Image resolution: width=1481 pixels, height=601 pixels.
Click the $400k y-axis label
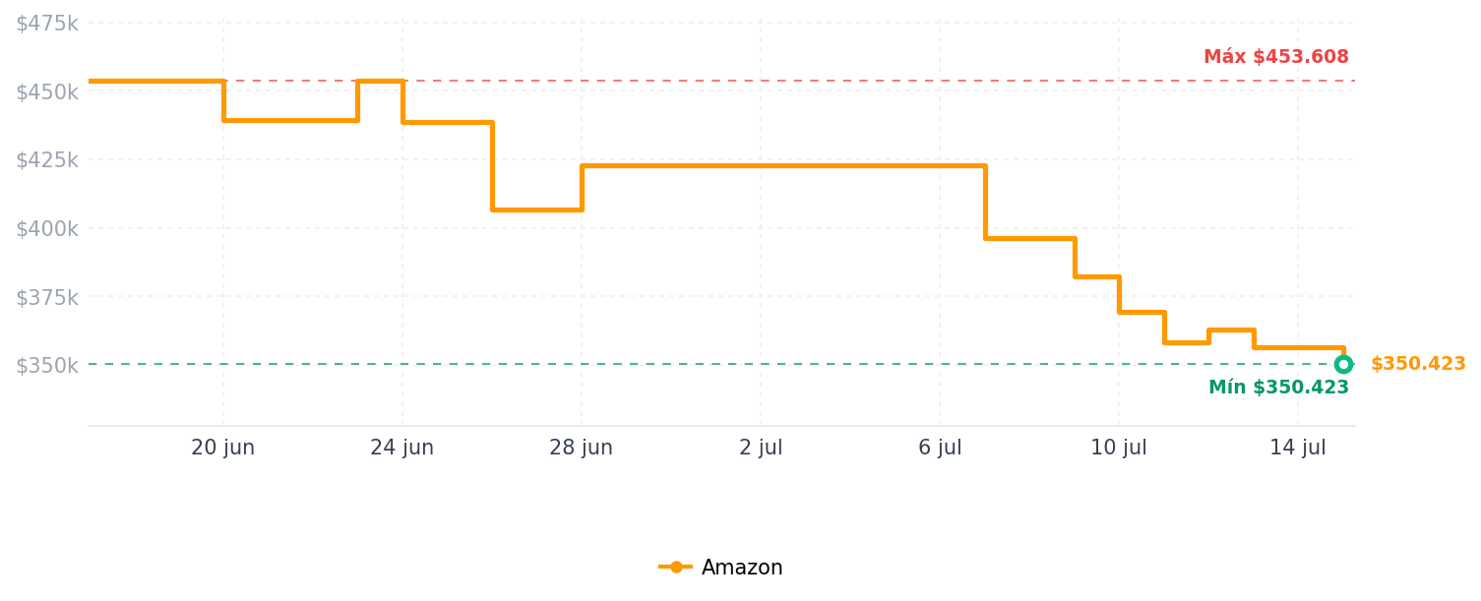point(46,228)
